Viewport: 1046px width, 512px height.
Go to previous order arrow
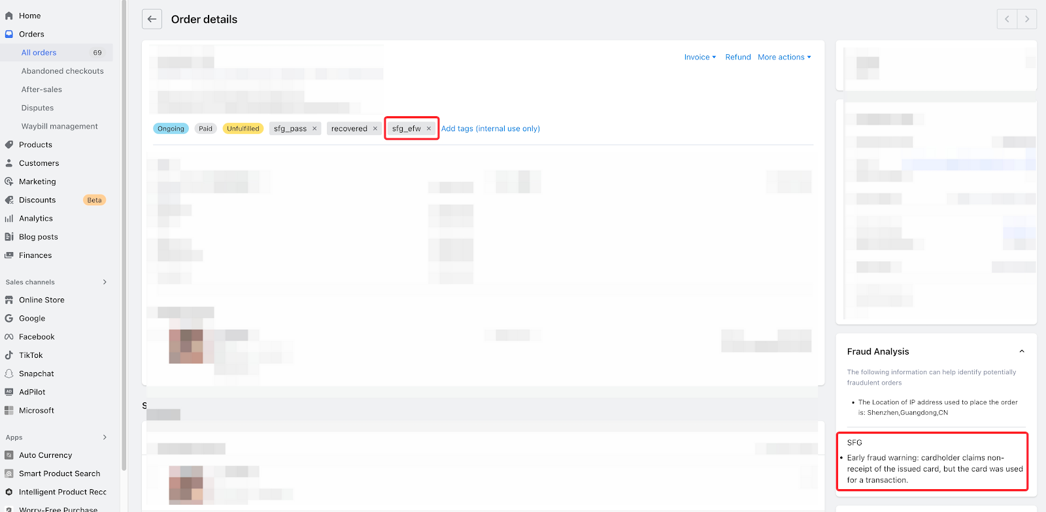[x=1007, y=19]
